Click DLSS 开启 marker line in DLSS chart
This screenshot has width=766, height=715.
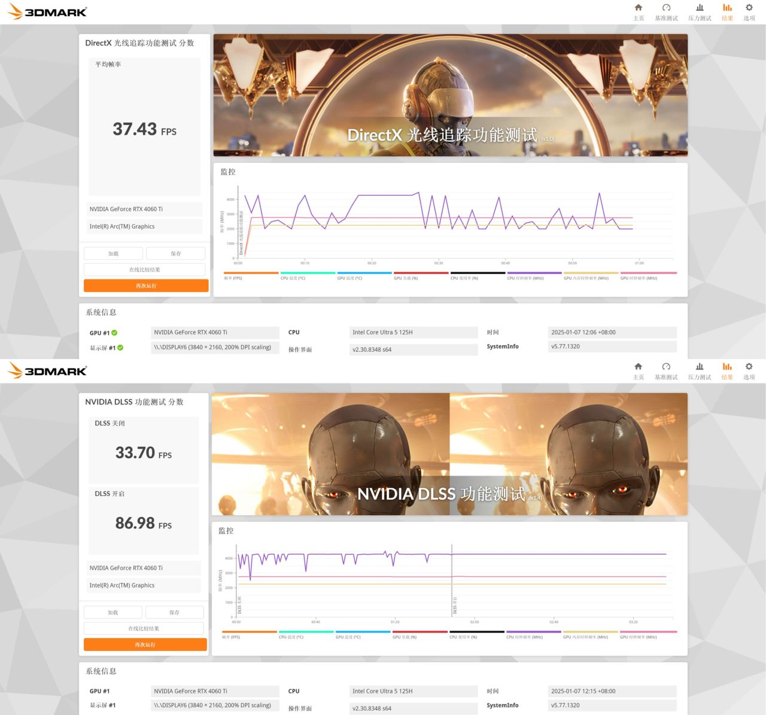pos(452,580)
